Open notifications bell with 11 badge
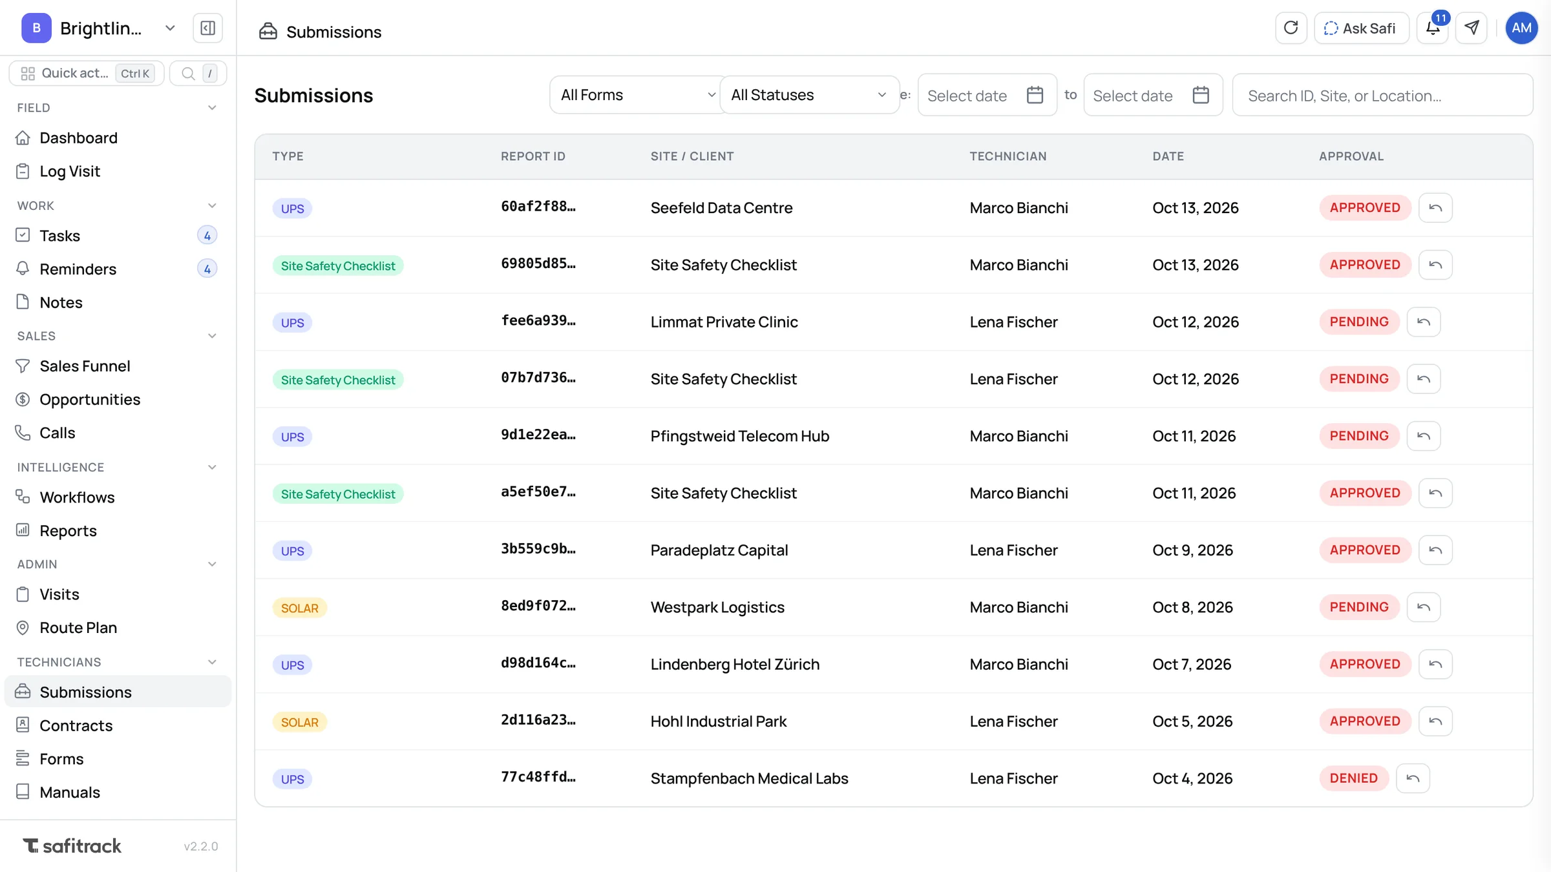The width and height of the screenshot is (1551, 872). coord(1433,28)
